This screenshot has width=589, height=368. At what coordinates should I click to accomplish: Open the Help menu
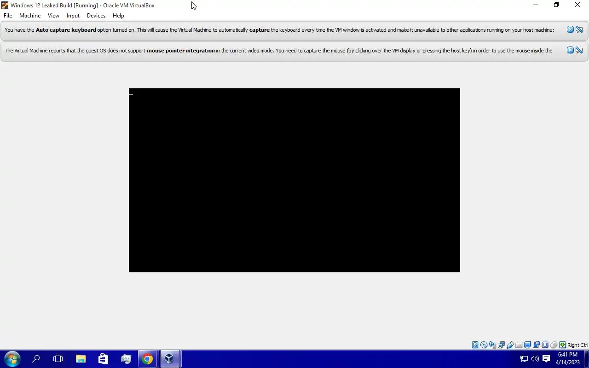118,16
